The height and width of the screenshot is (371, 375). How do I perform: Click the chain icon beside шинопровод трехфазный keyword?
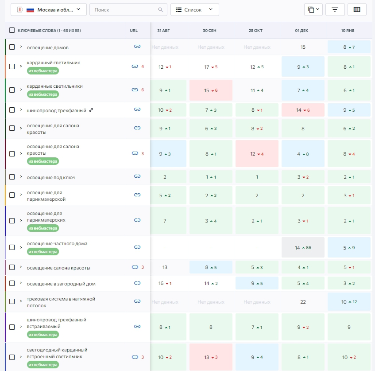click(x=91, y=110)
